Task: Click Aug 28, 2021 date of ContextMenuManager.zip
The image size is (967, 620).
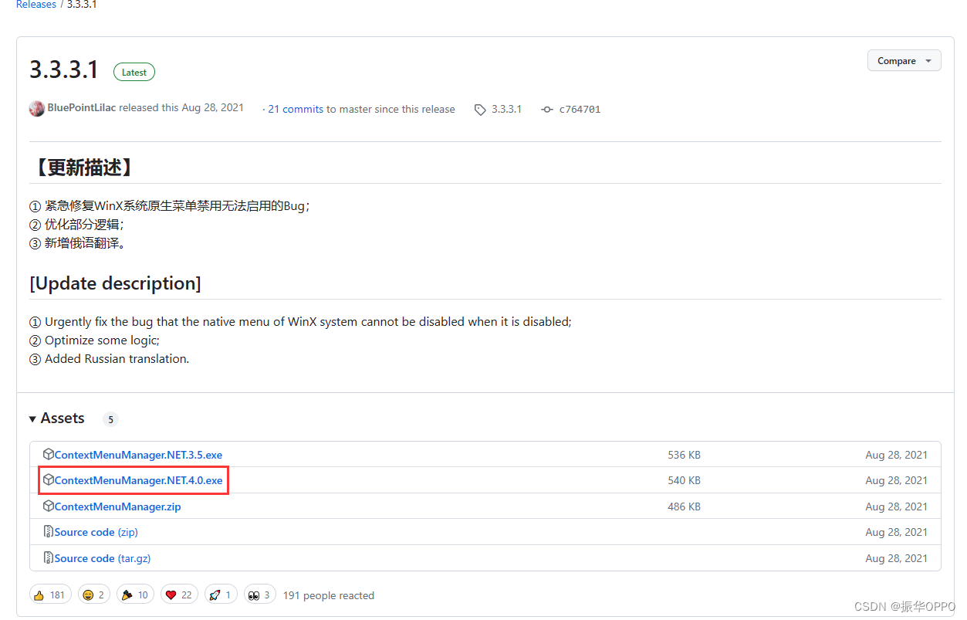Action: [x=896, y=507]
